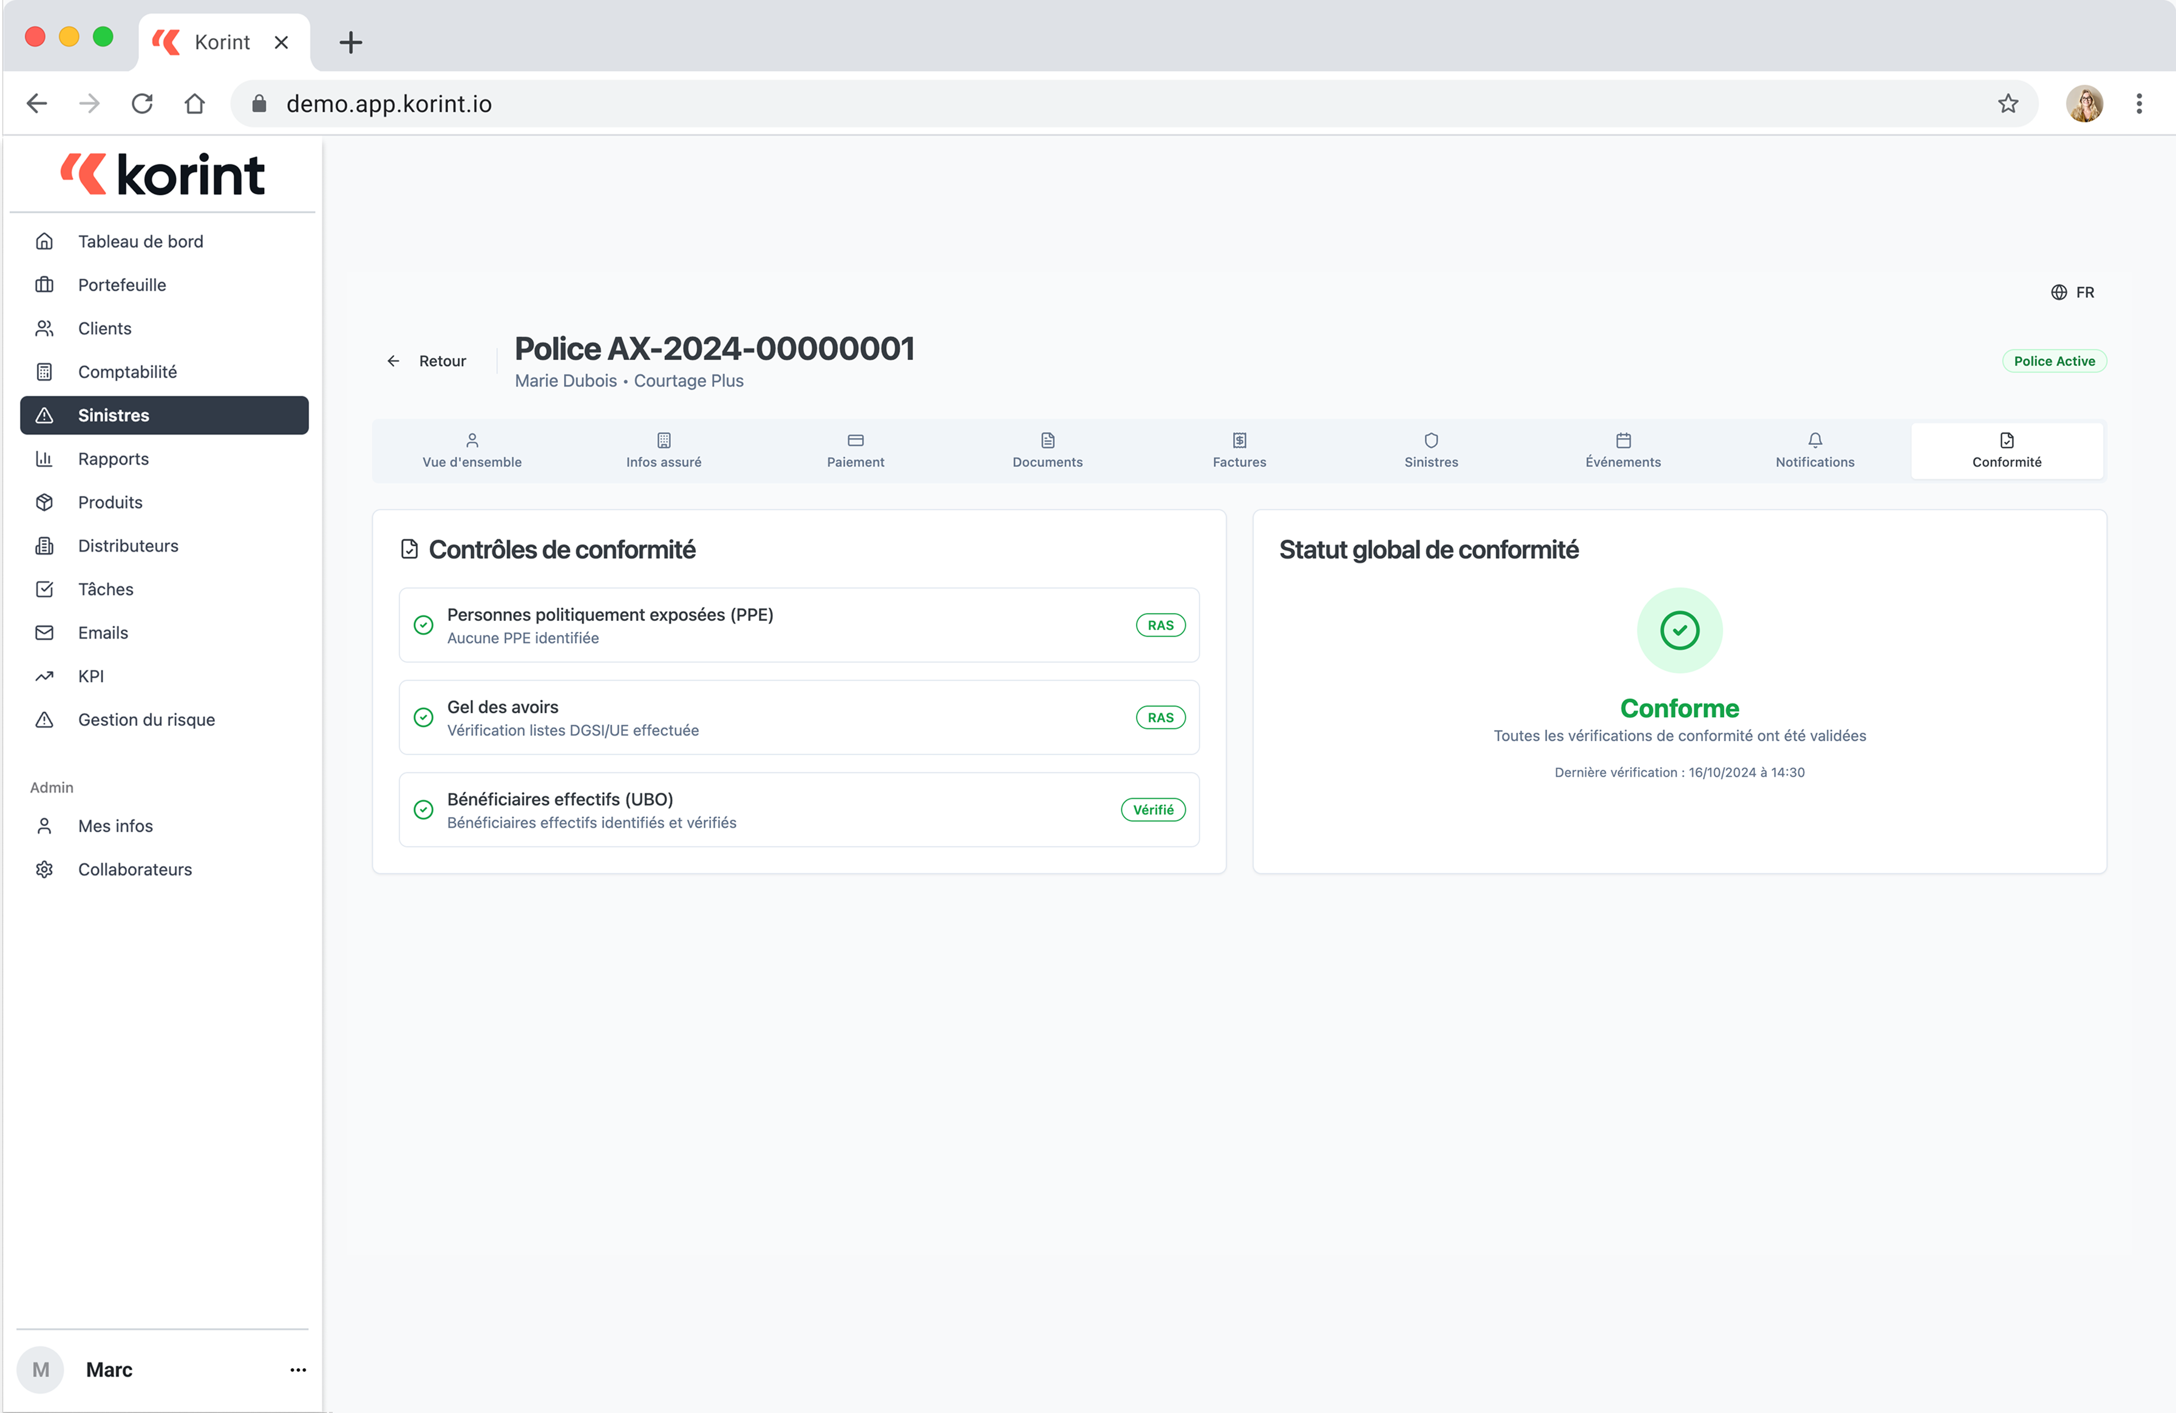Switch to the Factures tab

pos(1239,450)
